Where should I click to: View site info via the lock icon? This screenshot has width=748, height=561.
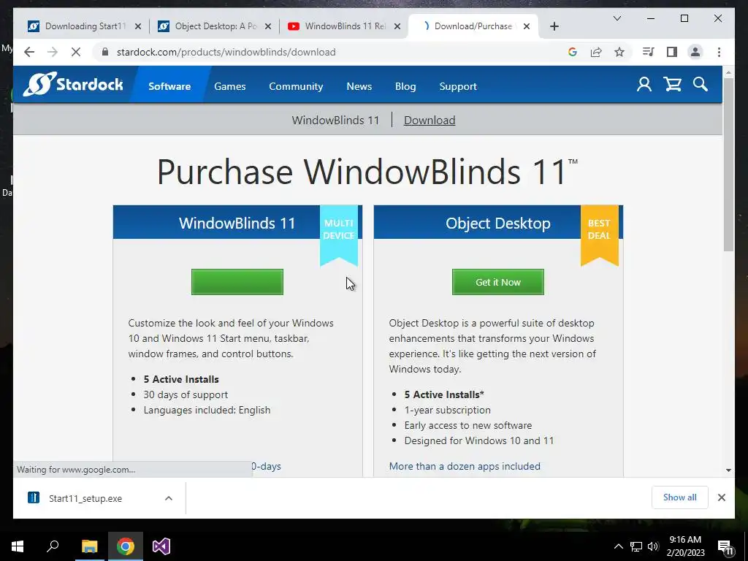(105, 52)
